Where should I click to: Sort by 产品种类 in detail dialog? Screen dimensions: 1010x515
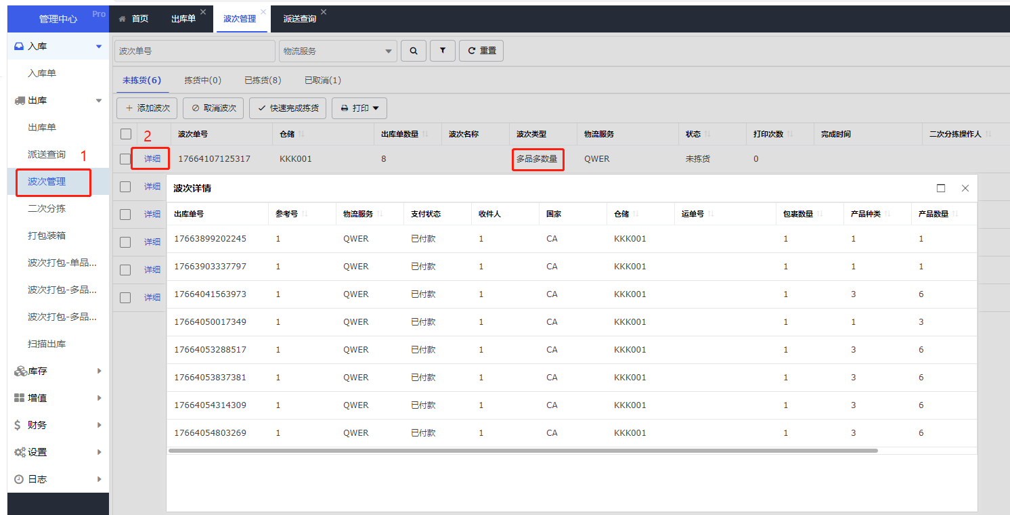[887, 214]
